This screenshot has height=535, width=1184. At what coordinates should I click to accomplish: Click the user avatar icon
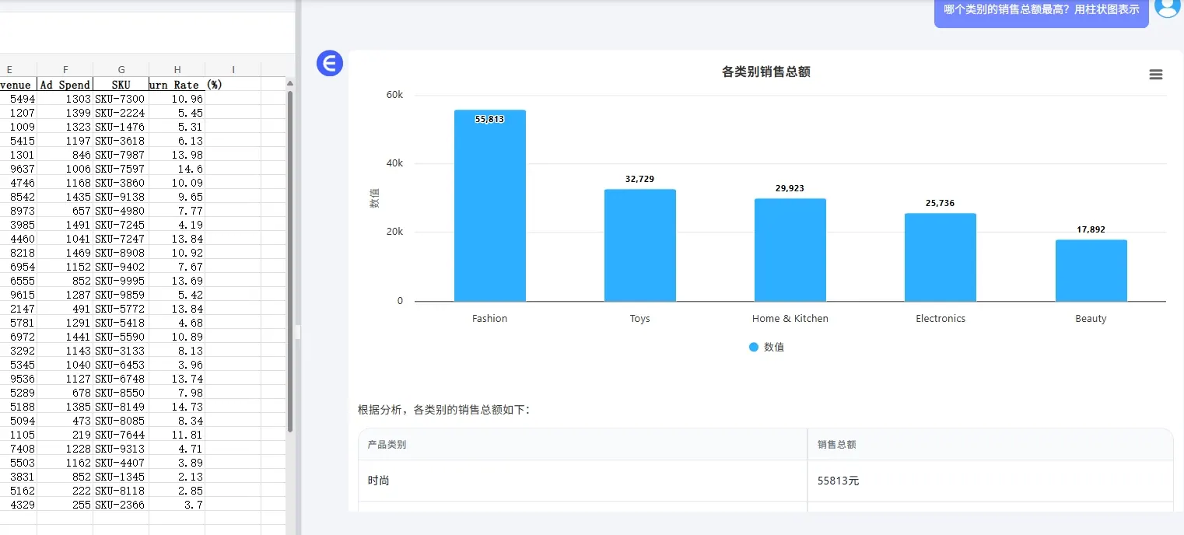(1168, 7)
